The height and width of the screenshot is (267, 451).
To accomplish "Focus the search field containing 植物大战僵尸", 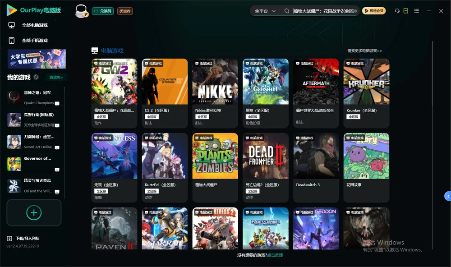I will click(x=323, y=11).
